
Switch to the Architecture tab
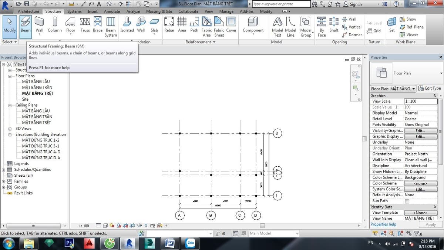point(28,11)
